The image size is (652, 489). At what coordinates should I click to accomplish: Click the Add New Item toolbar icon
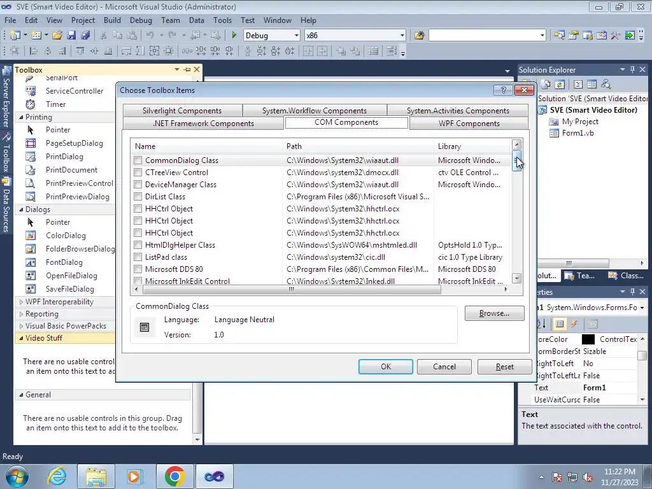pyautogui.click(x=36, y=36)
